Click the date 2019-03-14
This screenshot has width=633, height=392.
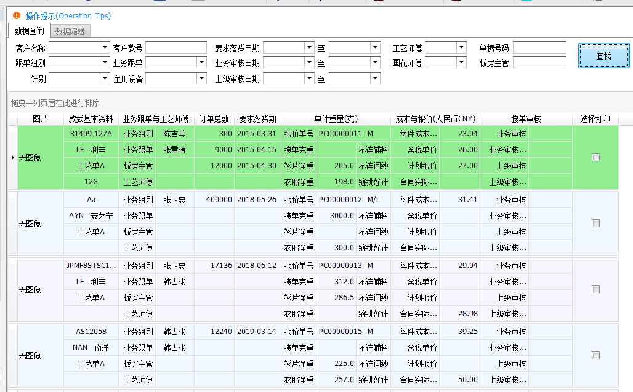pyautogui.click(x=257, y=332)
